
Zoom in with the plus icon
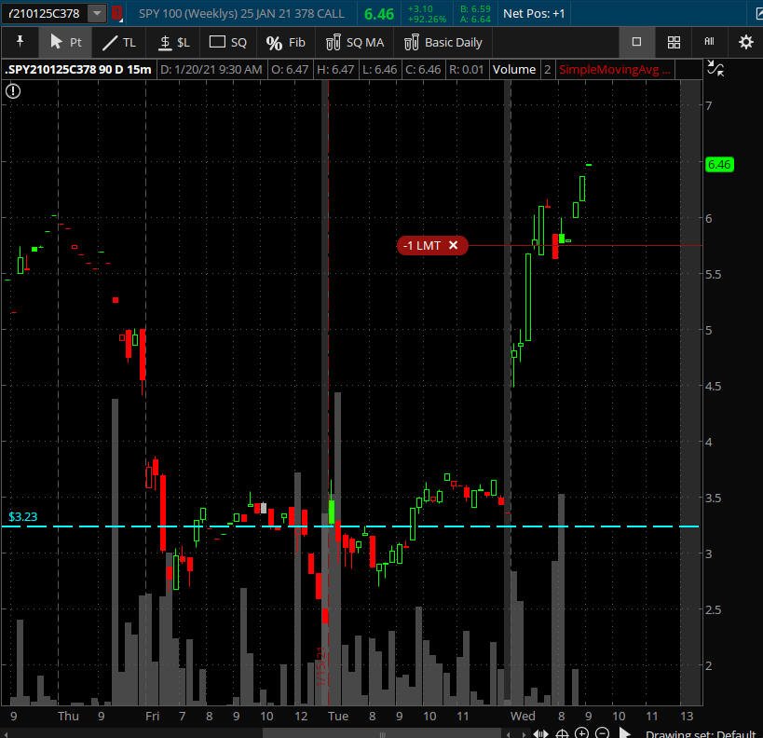(581, 732)
